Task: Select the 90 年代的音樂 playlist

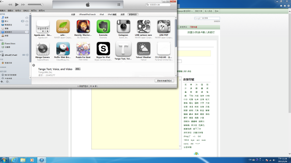Action: (x=9, y=75)
